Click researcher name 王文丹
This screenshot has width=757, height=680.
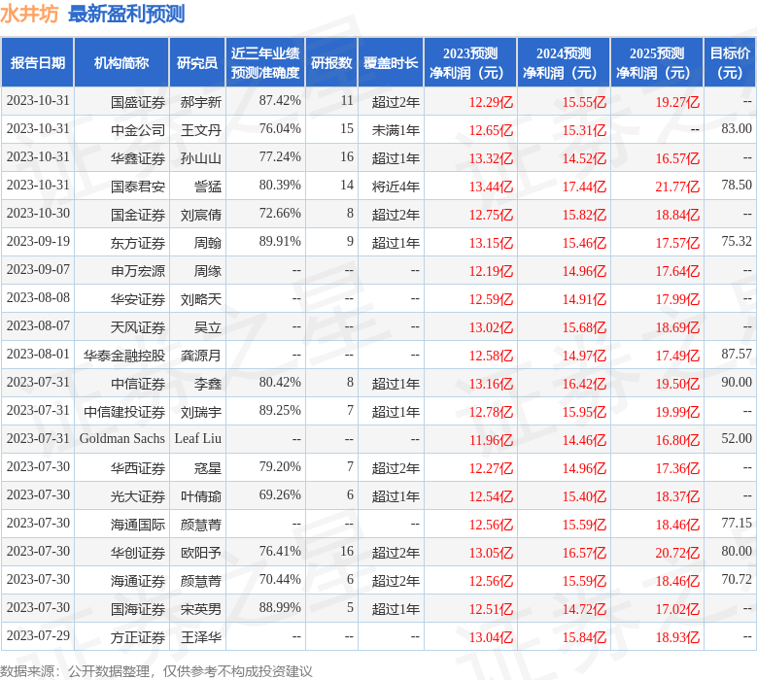(x=201, y=130)
